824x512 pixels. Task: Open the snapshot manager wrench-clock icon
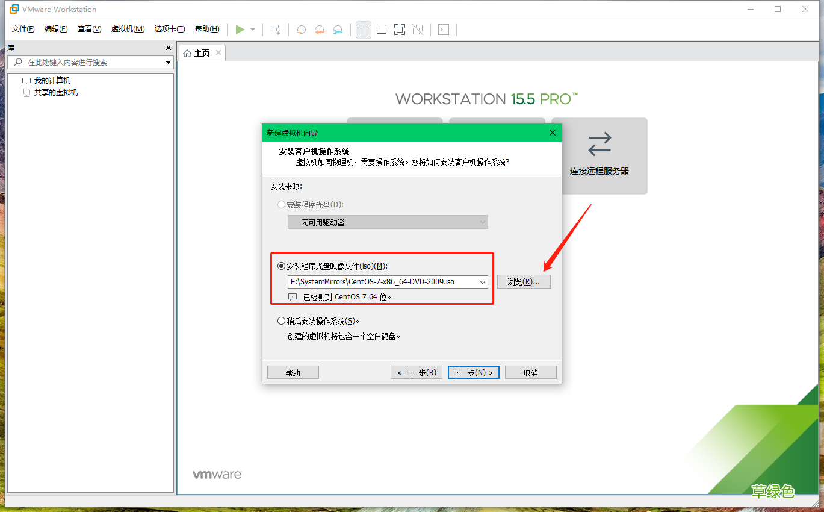tap(338, 29)
